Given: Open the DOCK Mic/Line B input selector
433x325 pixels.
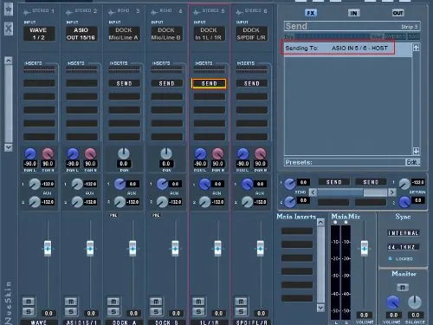Looking at the screenshot, I should tap(166, 34).
